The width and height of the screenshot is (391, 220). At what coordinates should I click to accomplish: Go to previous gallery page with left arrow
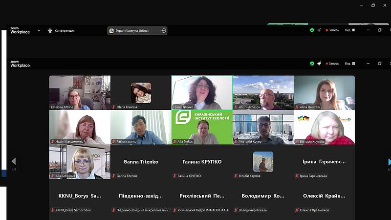[x=13, y=161]
